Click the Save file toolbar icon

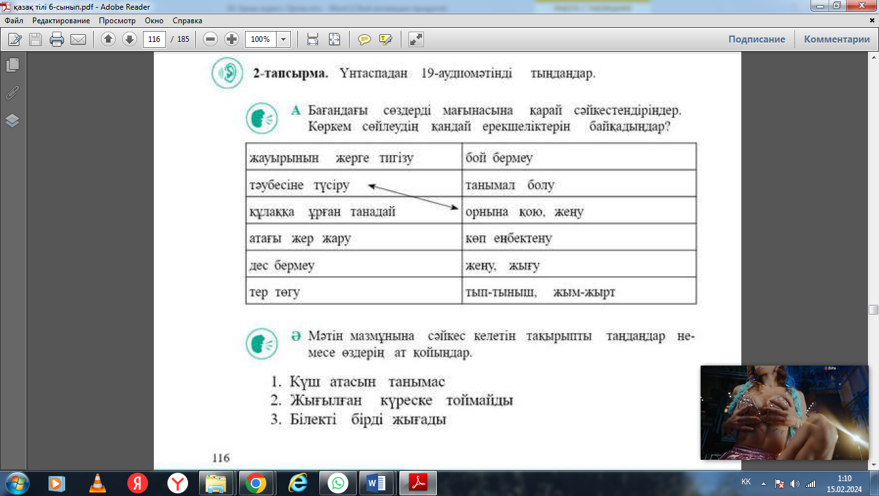point(36,39)
